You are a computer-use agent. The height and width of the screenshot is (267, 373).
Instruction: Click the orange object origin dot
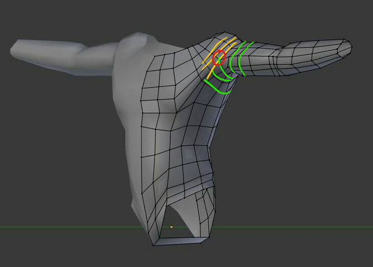click(171, 227)
